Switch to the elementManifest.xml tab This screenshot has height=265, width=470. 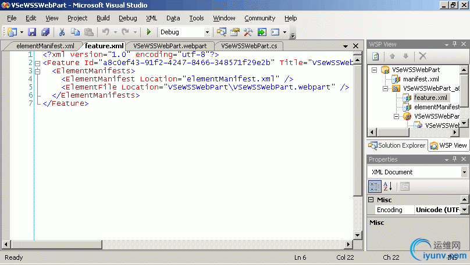click(x=45, y=46)
